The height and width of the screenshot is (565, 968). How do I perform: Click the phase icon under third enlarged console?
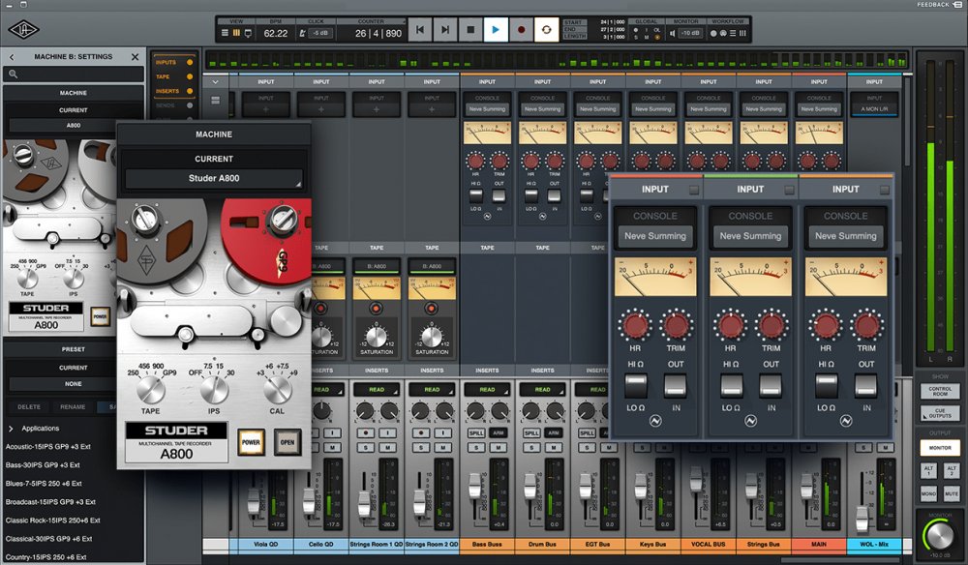point(846,421)
